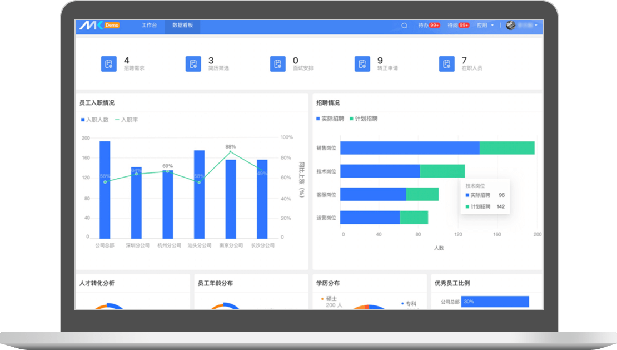The image size is (617, 350).
Task: Click the user avatar picture
Action: click(511, 26)
